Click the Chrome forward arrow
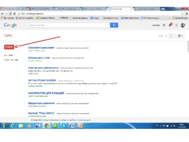The height and width of the screenshot is (142, 189). point(6,14)
